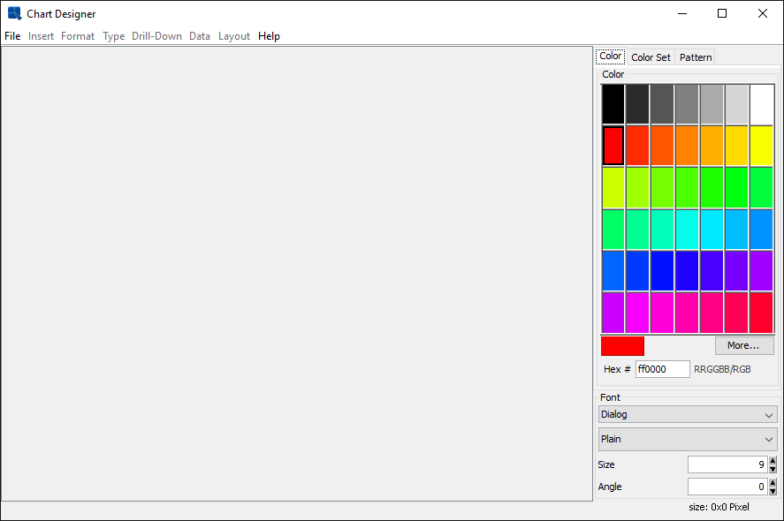The width and height of the screenshot is (784, 521).
Task: Click the current color preview box
Action: click(x=622, y=345)
